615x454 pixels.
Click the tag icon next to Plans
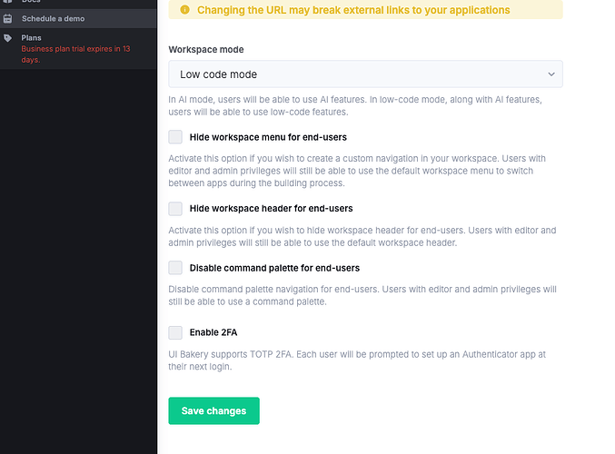pyautogui.click(x=8, y=38)
